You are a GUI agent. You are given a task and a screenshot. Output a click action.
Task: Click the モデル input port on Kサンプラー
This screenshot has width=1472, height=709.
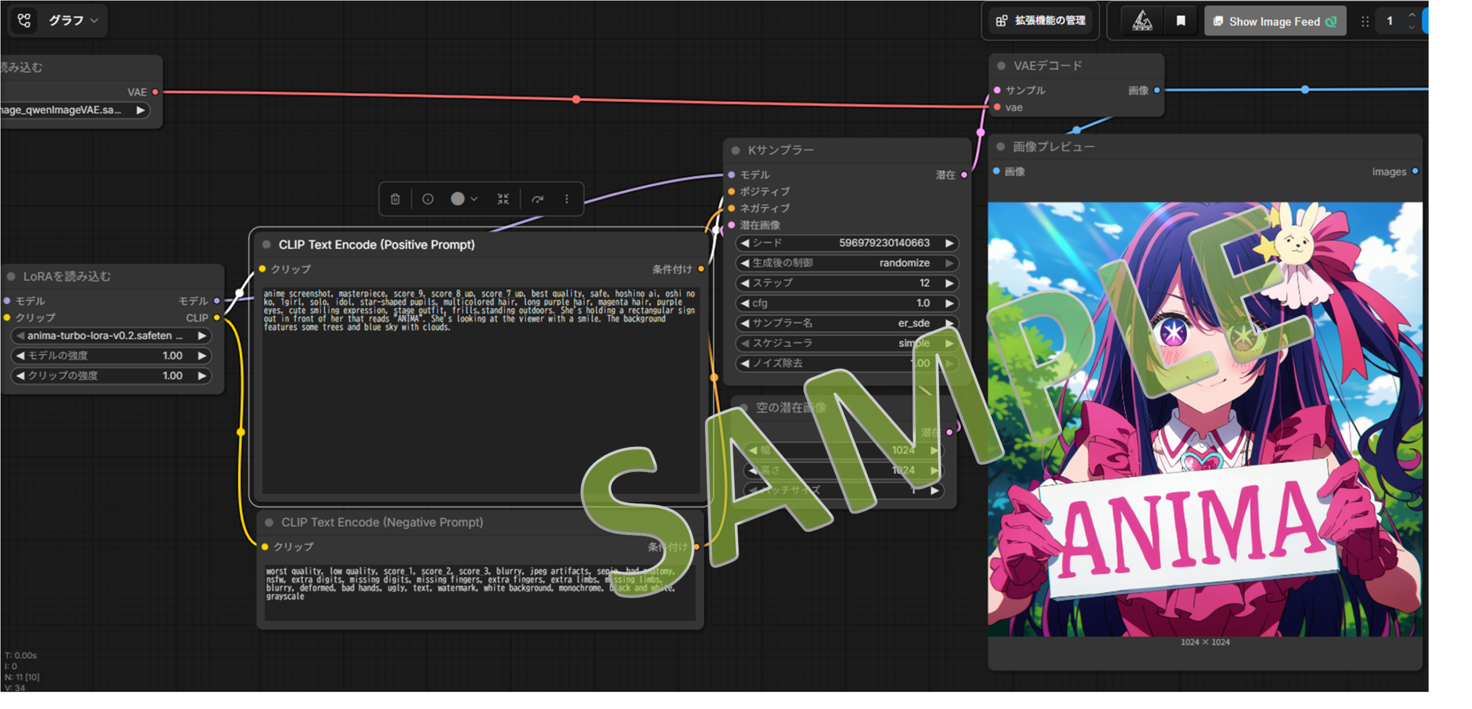point(731,175)
